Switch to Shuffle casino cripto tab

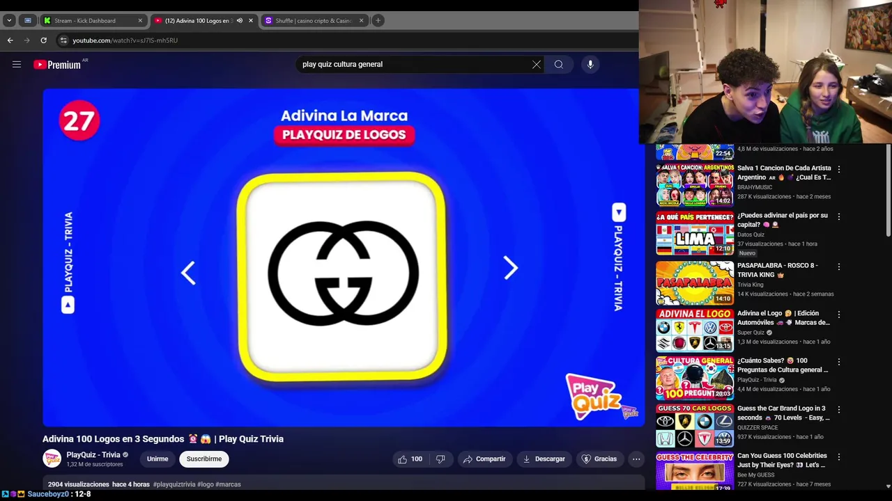pyautogui.click(x=314, y=20)
